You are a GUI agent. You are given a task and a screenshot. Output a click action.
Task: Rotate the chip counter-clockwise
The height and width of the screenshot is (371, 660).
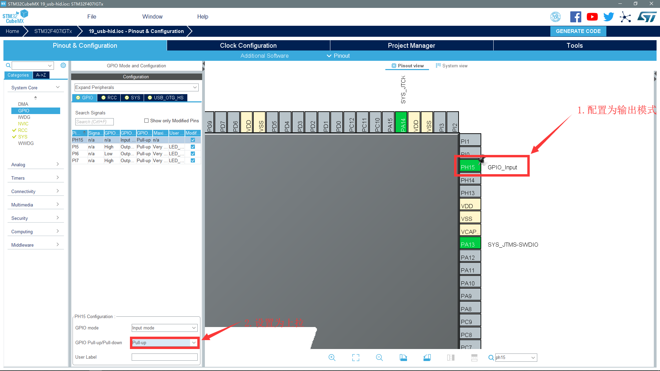427,358
